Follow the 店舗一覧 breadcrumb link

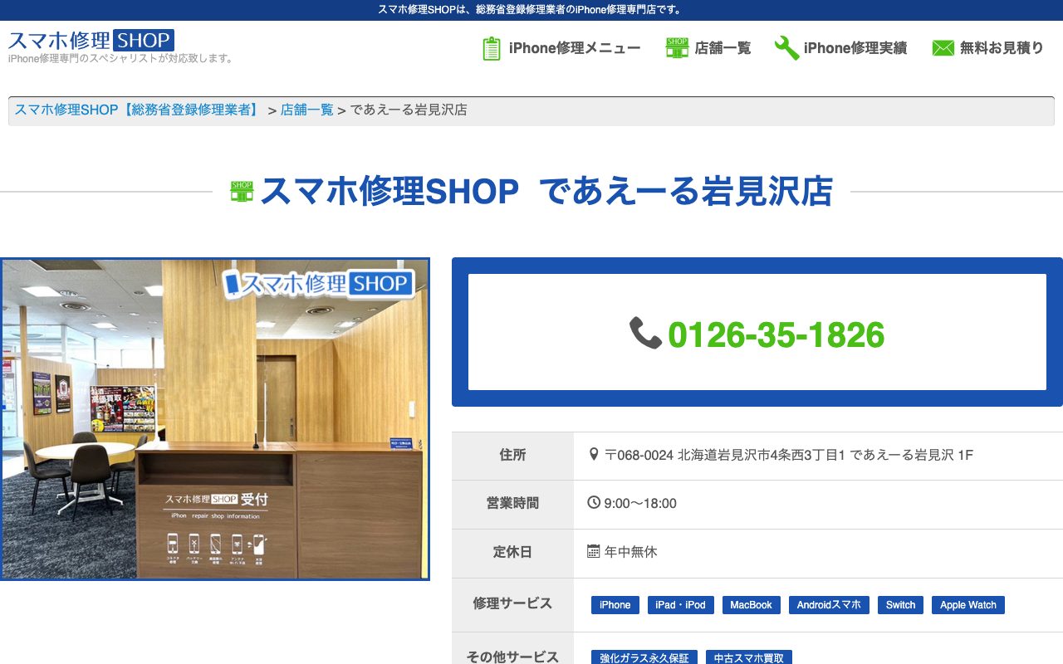pos(307,110)
